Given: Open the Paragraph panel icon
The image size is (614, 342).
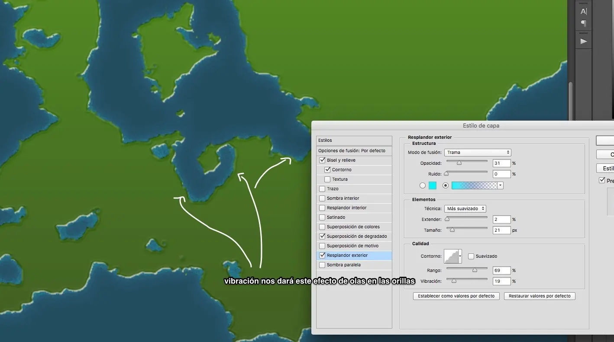Looking at the screenshot, I should point(584,23).
